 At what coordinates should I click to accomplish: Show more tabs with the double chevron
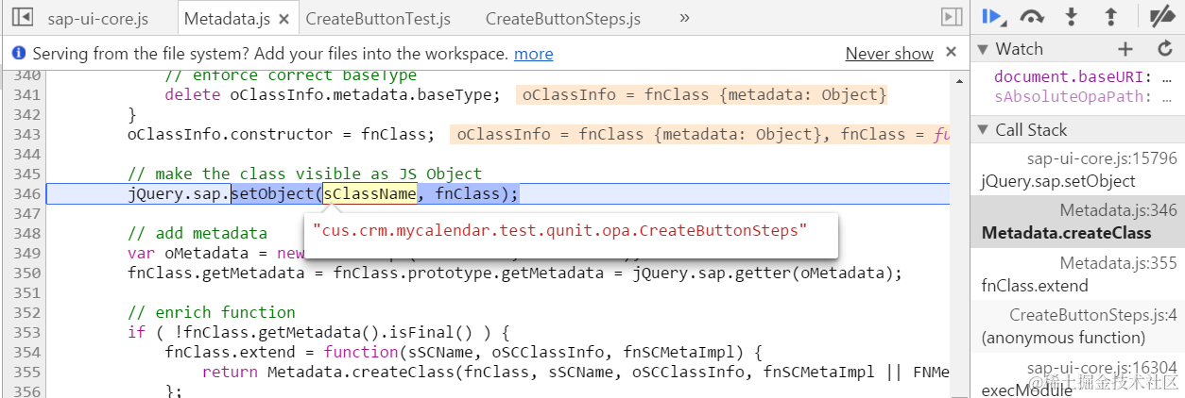pyautogui.click(x=684, y=17)
